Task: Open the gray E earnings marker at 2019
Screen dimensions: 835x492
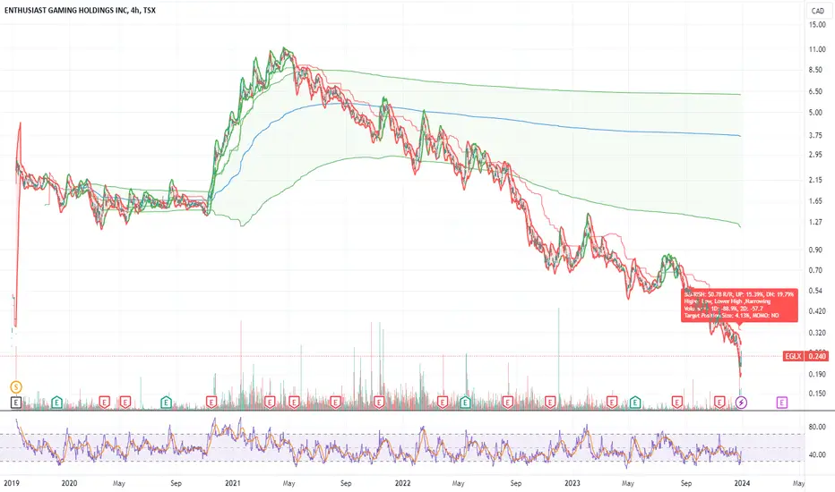Action: click(16, 403)
